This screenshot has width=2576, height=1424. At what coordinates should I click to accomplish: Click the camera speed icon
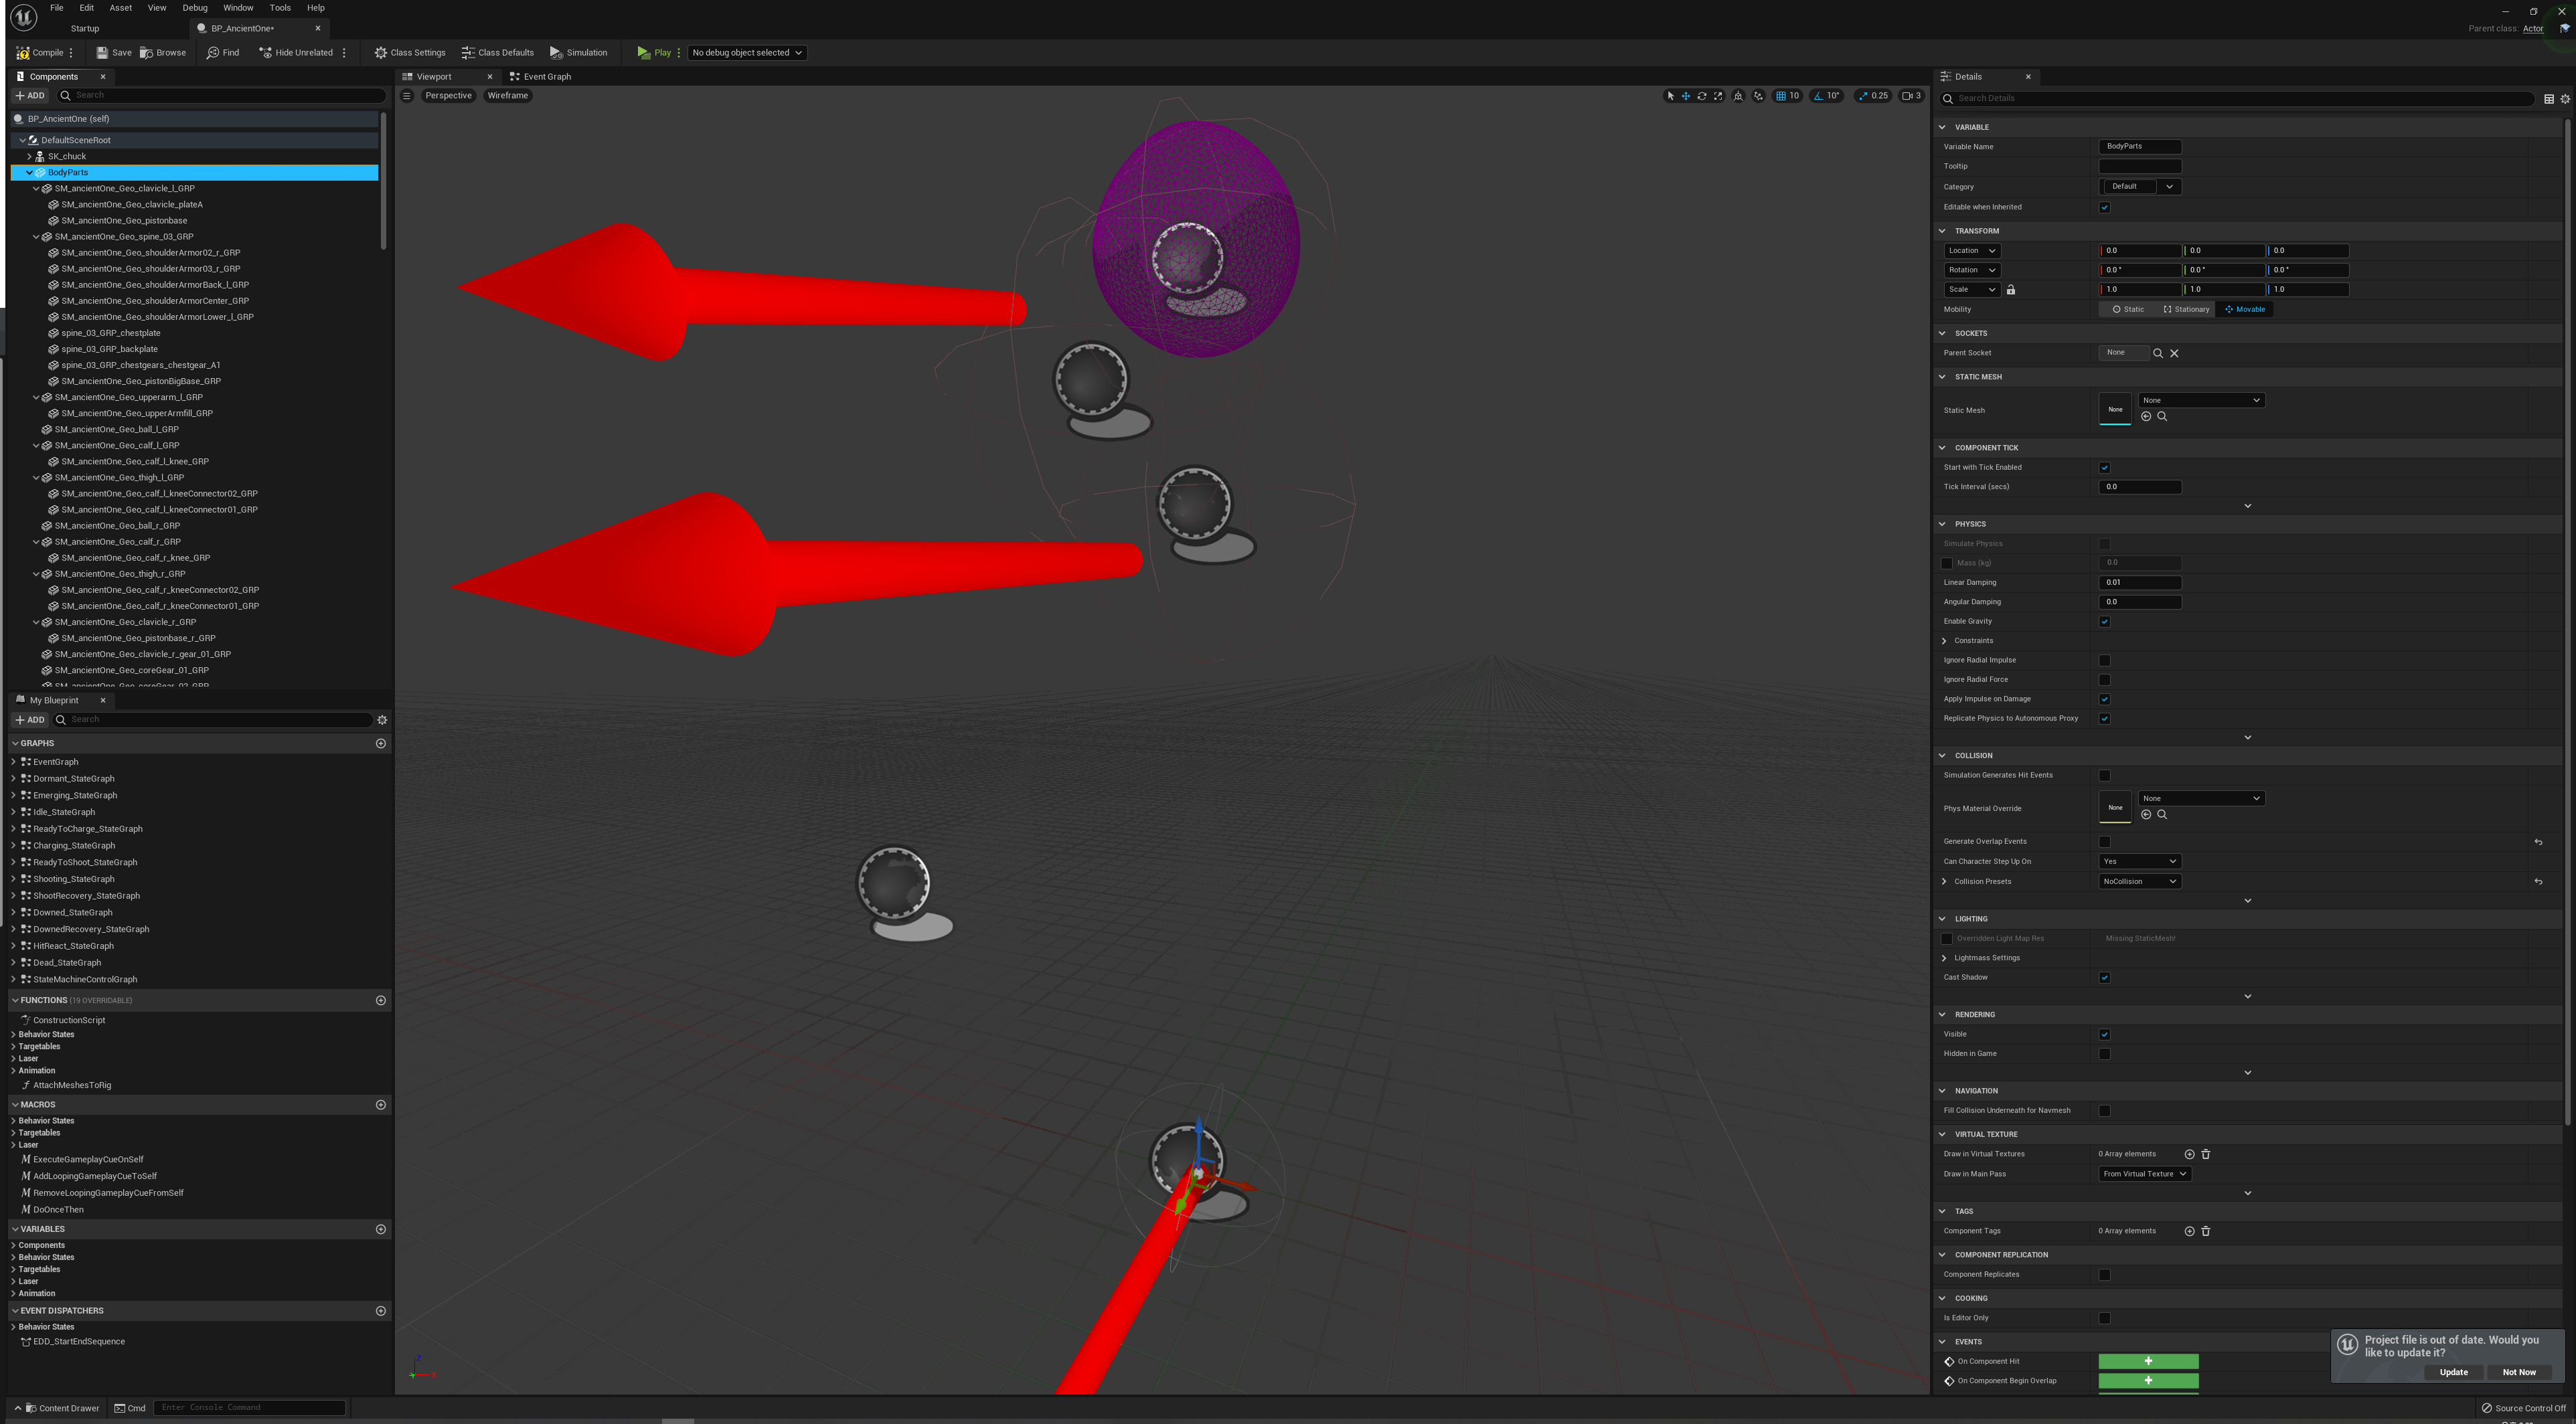(x=1908, y=96)
